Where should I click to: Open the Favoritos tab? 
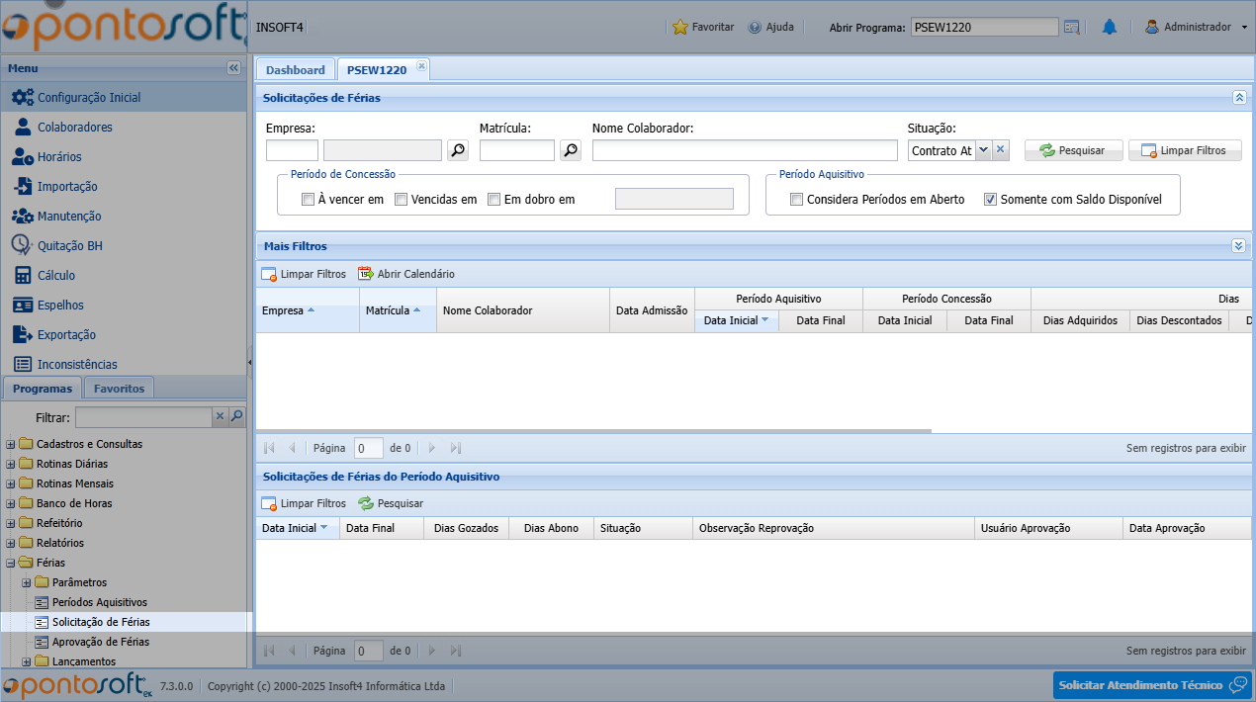pos(119,389)
